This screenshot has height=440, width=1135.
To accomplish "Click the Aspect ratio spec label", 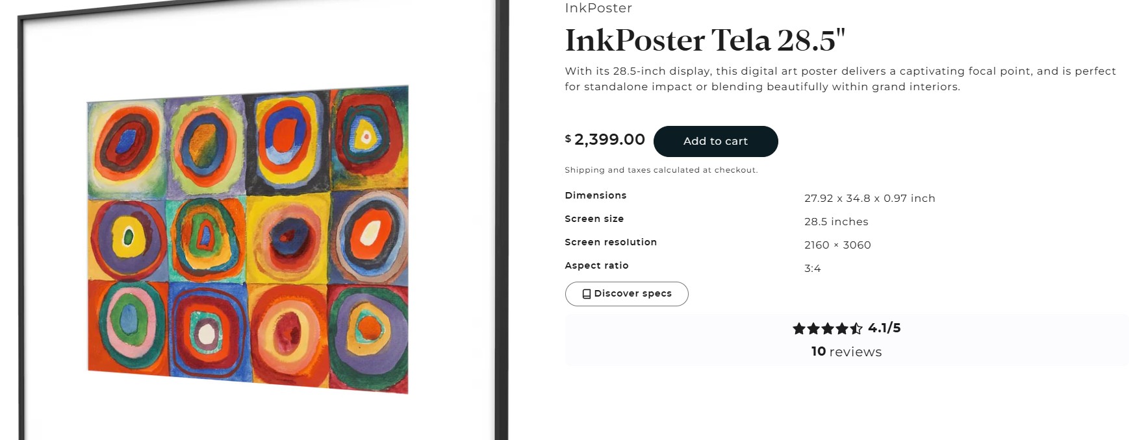I will pos(596,265).
